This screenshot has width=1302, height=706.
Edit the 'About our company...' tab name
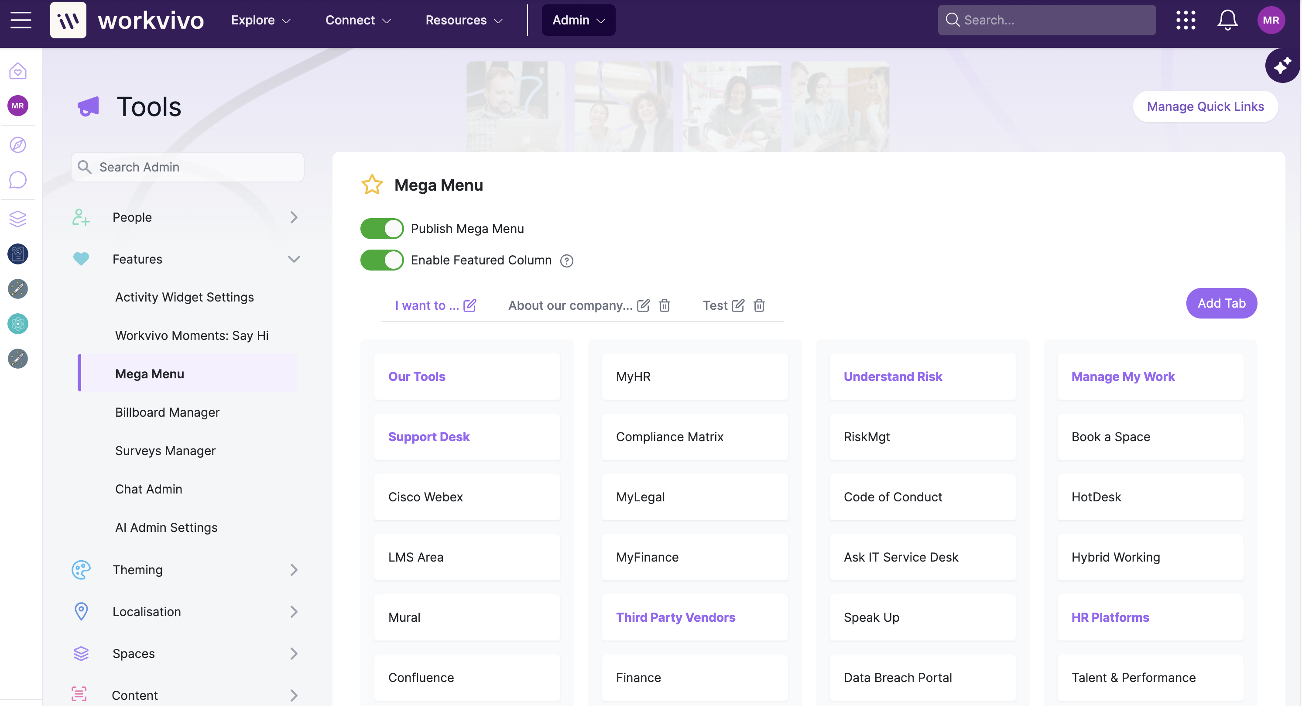643,305
